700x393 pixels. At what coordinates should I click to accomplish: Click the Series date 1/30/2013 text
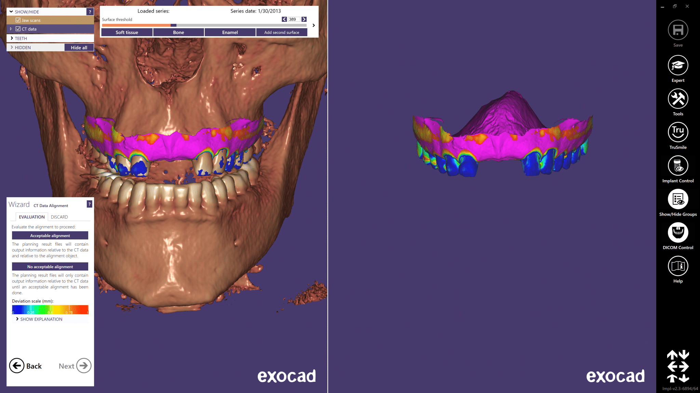256,11
